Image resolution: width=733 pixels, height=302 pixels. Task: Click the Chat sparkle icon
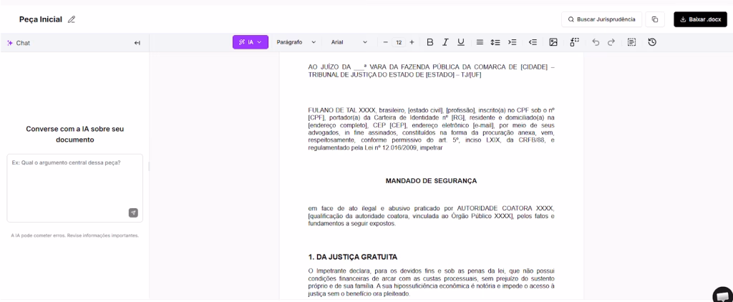click(10, 43)
